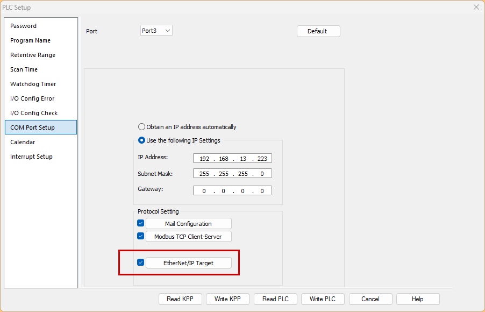Viewport: 485px width, 312px height.
Task: Open Help for PLC Setup
Action: [418, 299]
